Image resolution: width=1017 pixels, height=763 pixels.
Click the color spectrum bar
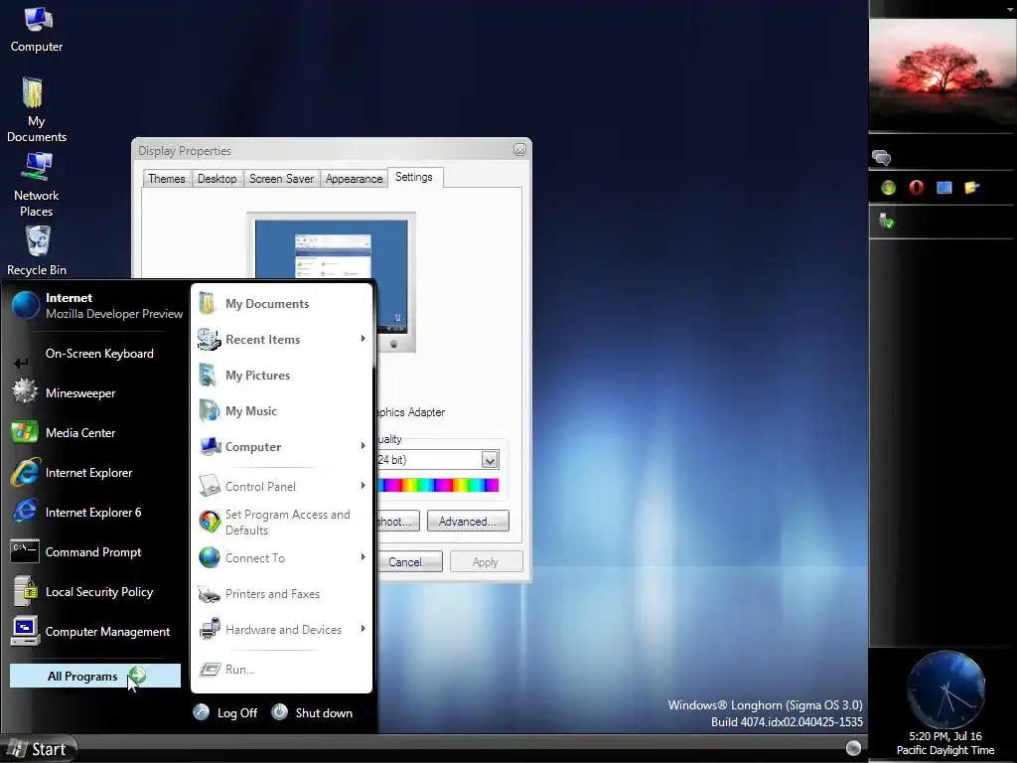pyautogui.click(x=438, y=485)
